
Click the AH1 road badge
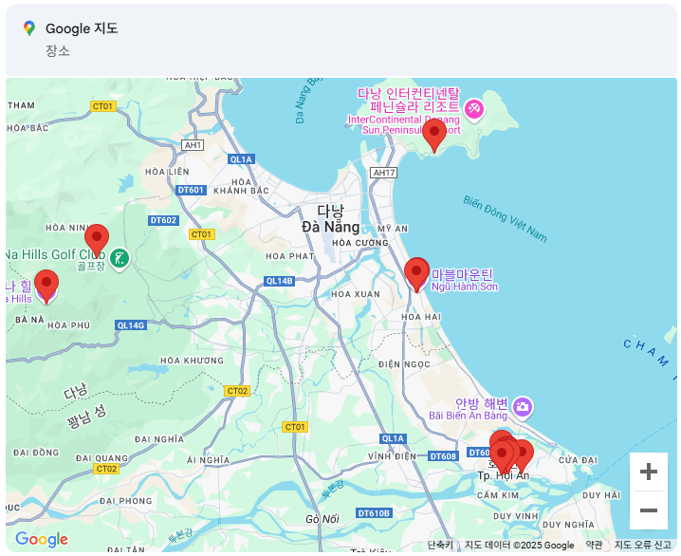pyautogui.click(x=193, y=145)
